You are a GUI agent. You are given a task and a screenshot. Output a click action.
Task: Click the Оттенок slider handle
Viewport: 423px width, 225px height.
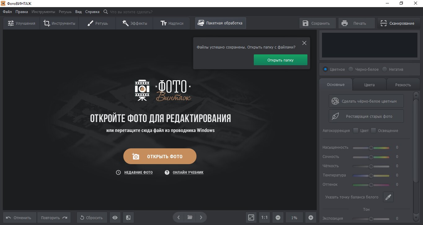coord(371,185)
